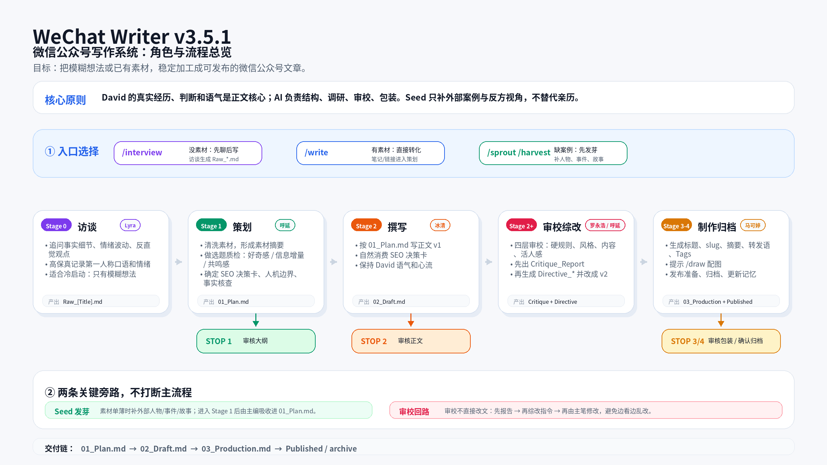Click the 制作归档 stage heading
The height and width of the screenshot is (465, 827).
coord(717,227)
